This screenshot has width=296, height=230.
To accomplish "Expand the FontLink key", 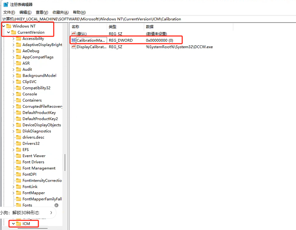I will [x=13, y=187].
